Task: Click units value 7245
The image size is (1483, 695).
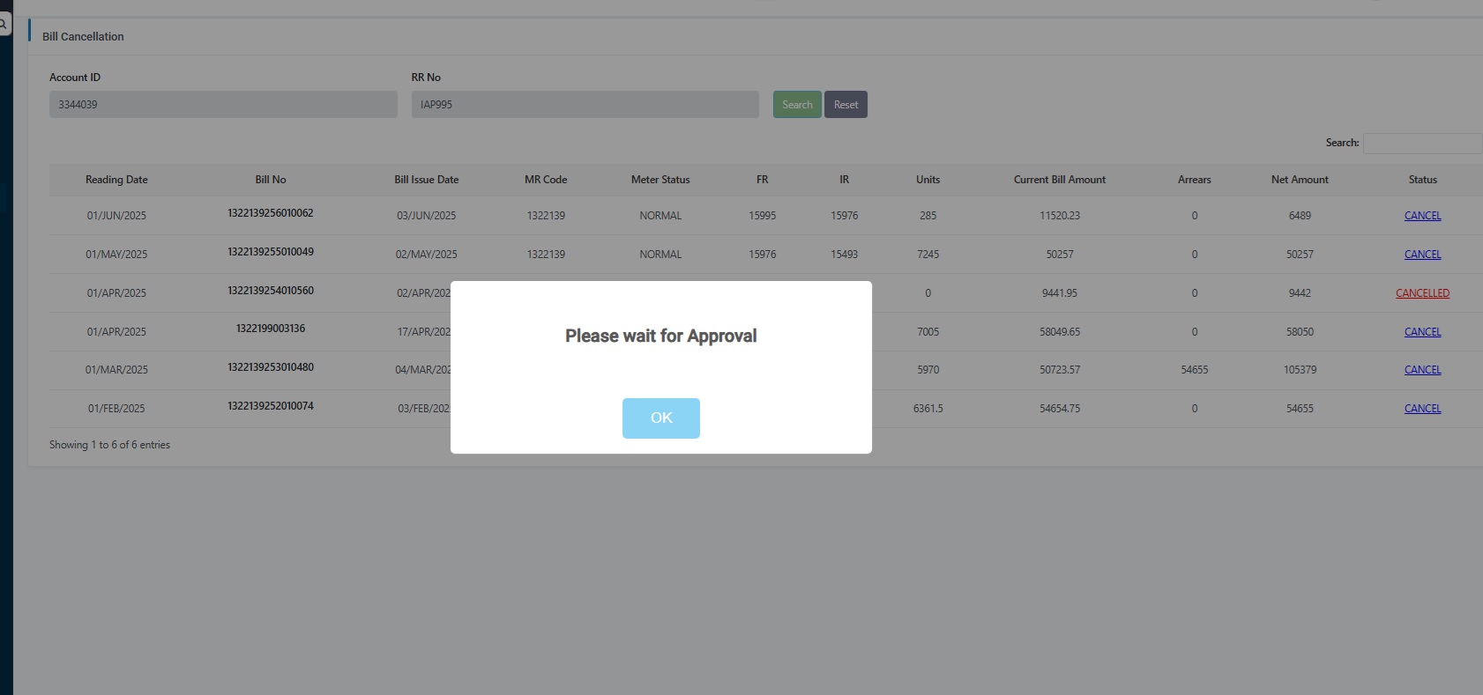Action: 928,255
